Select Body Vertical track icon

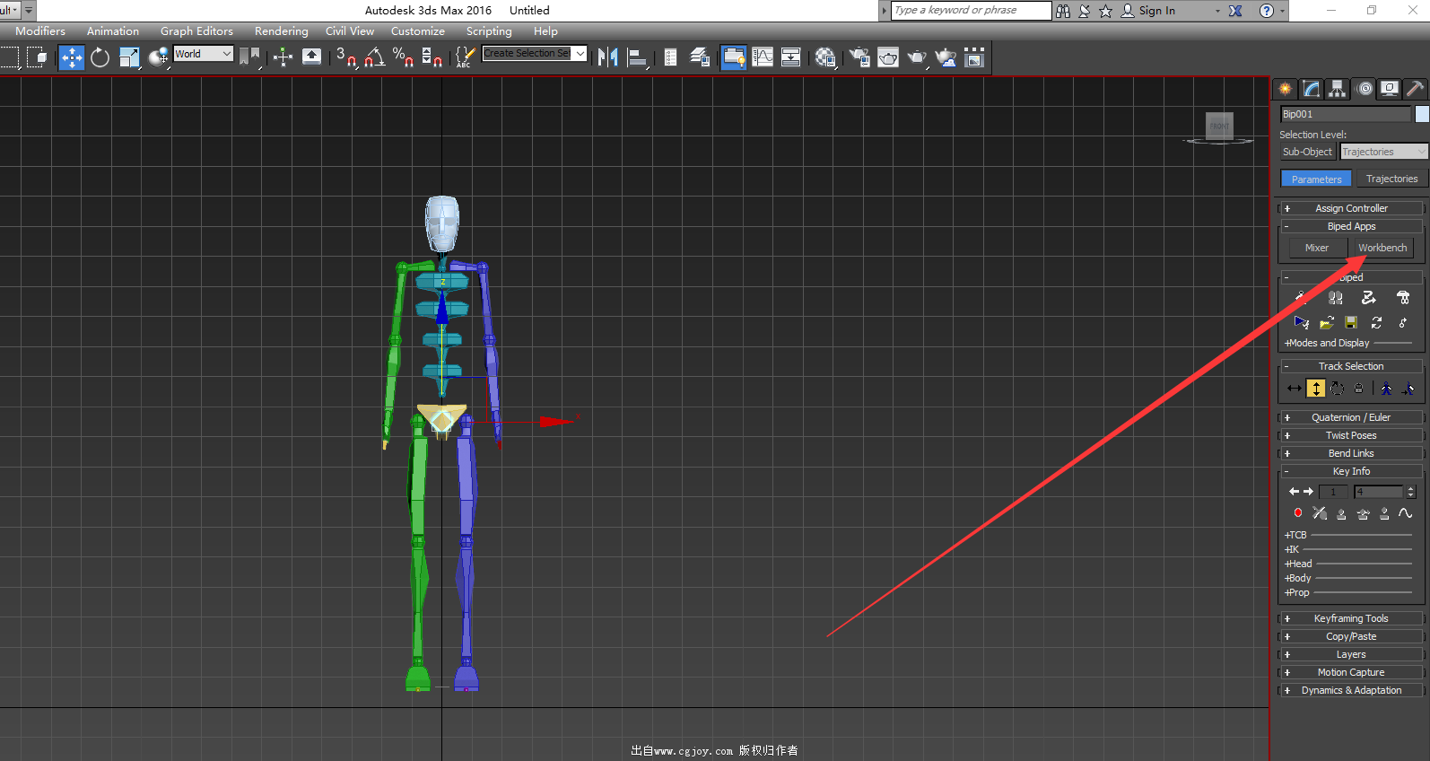[1316, 389]
